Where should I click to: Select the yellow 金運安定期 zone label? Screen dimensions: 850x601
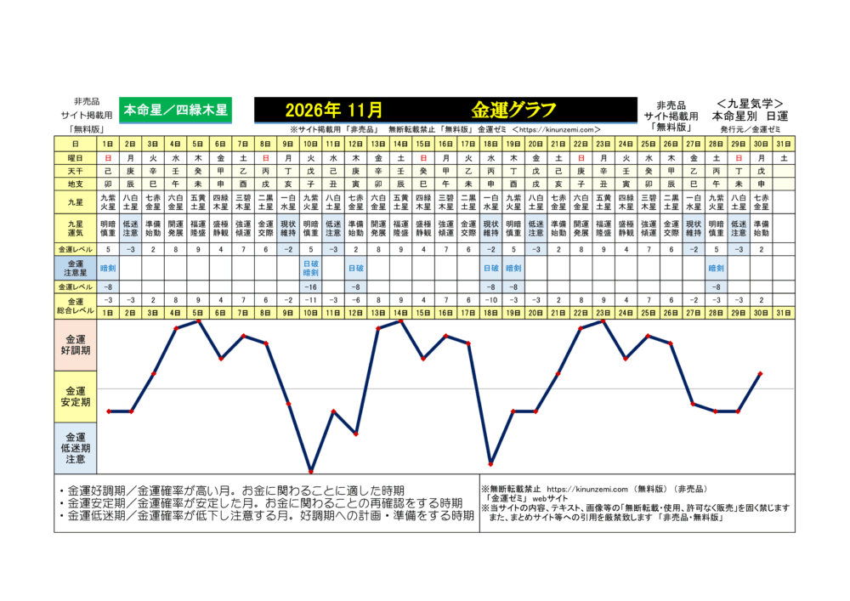tap(76, 396)
